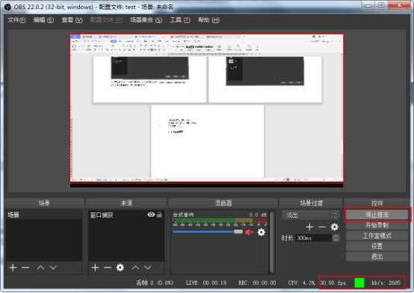The height and width of the screenshot is (293, 414).
Task: Open the 文件(F) menu
Action: (16, 20)
